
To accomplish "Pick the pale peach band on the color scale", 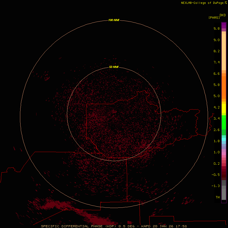I will [x=224, y=52].
